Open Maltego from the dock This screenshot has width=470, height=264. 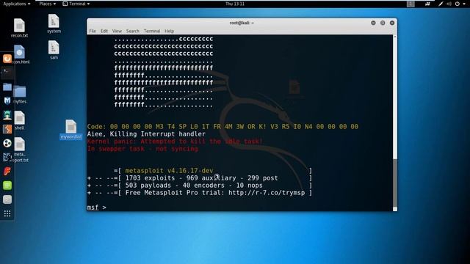(7, 143)
